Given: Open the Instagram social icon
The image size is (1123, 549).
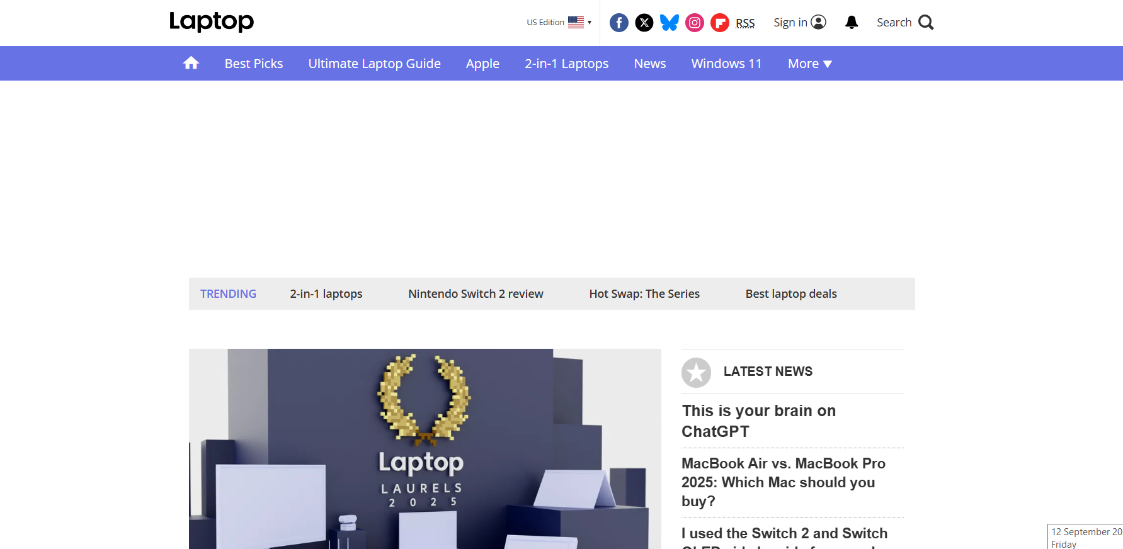Looking at the screenshot, I should [695, 23].
